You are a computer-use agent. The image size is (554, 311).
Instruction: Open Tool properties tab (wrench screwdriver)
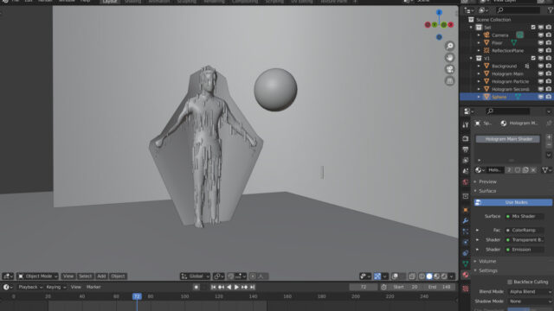466,124
